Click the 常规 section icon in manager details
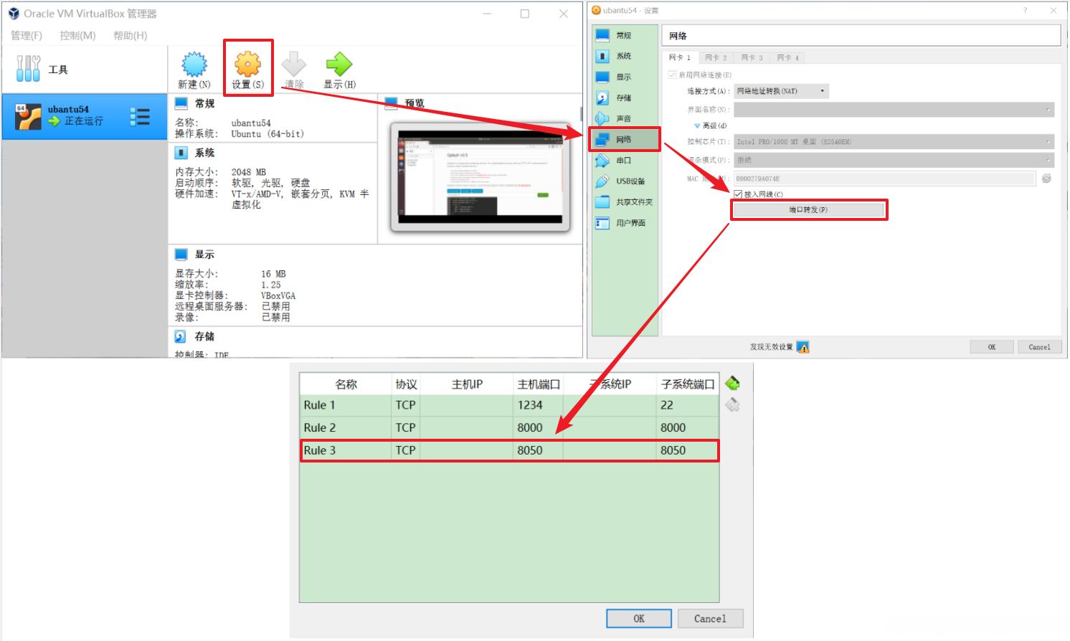The height and width of the screenshot is (641, 1070). click(181, 103)
